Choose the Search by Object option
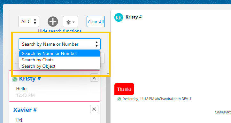Viewport: 231px width, 123px height. click(60, 66)
